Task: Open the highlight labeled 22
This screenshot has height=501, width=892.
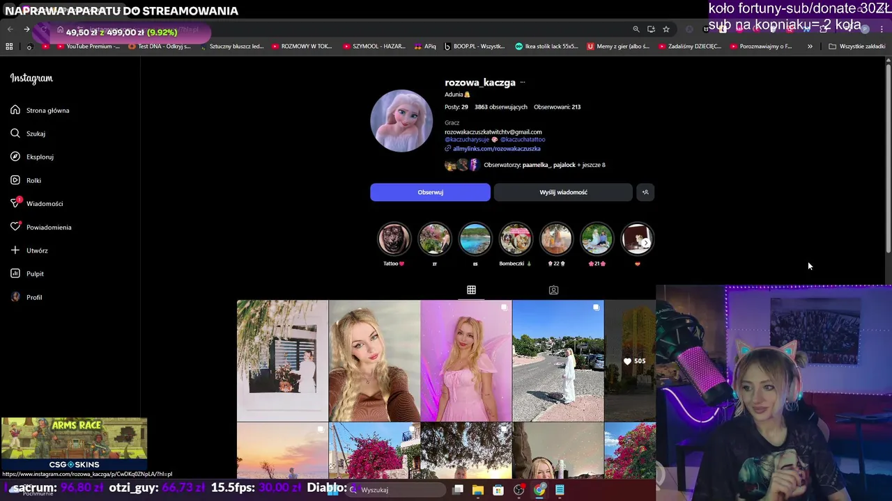Action: (556, 239)
